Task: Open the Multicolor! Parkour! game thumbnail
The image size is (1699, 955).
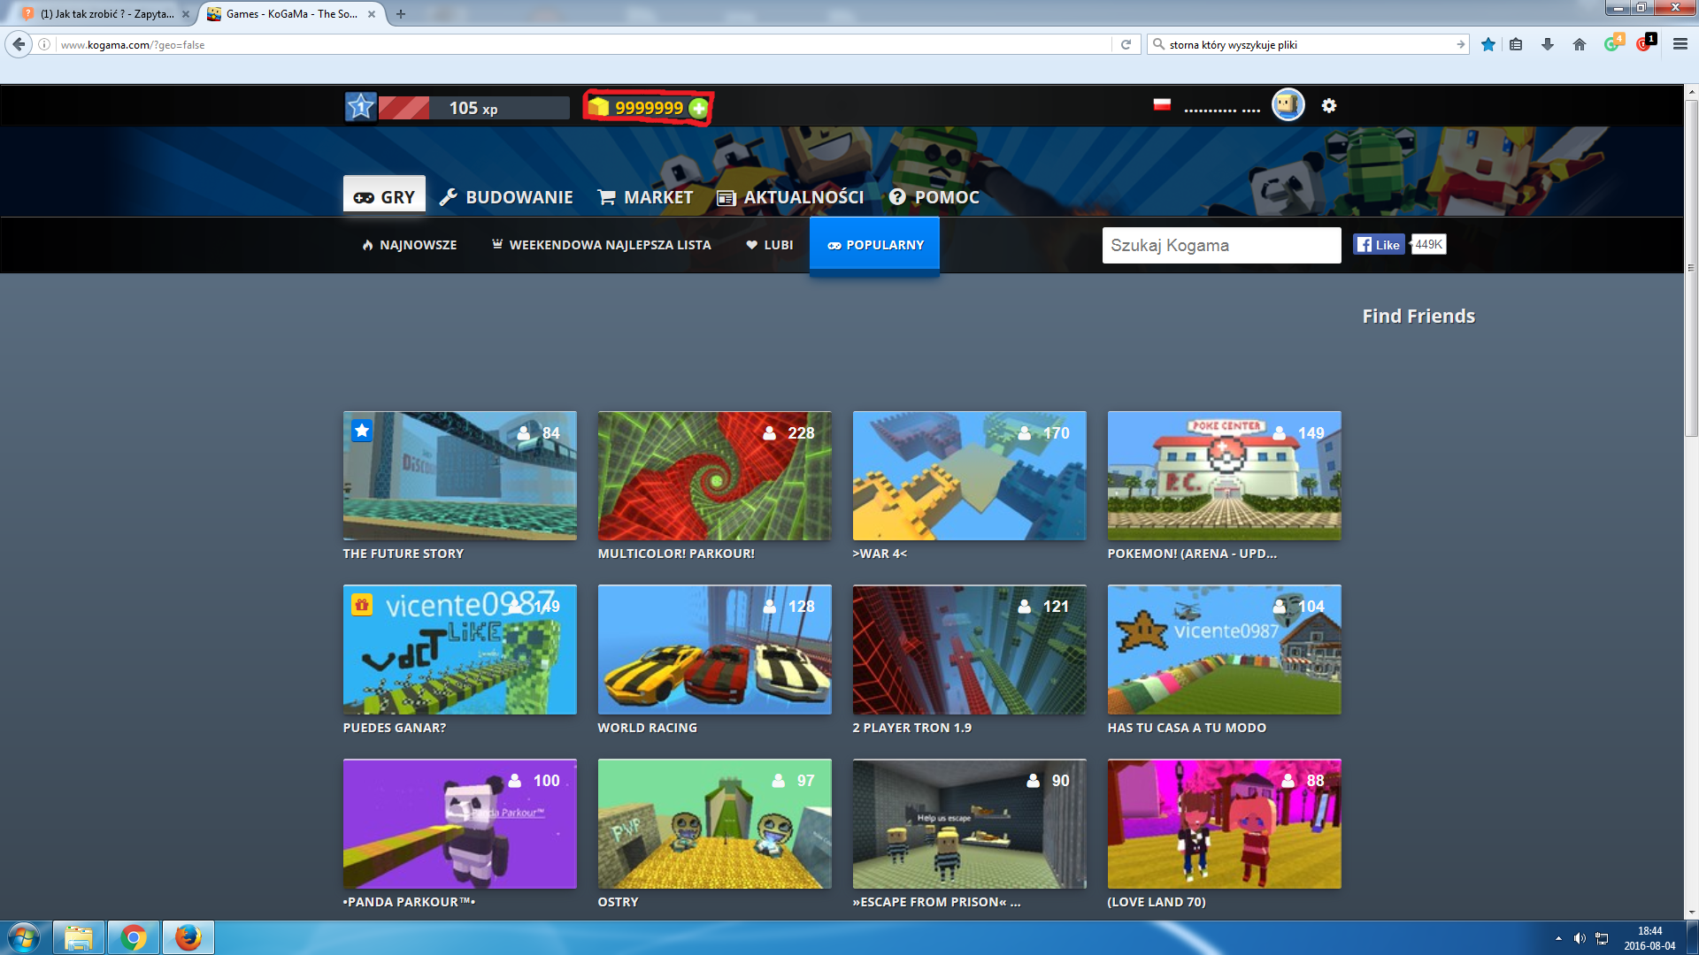Action: point(714,476)
